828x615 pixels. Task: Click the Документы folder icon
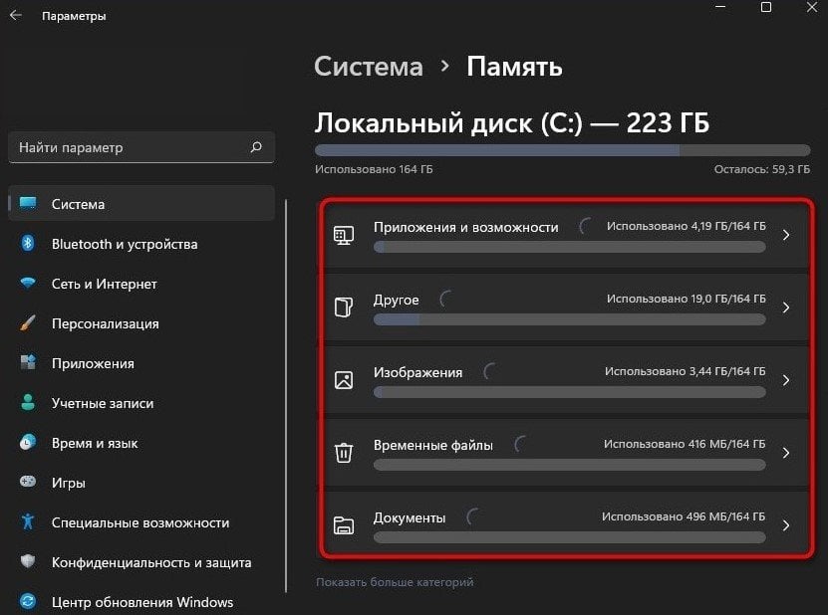[x=344, y=525]
